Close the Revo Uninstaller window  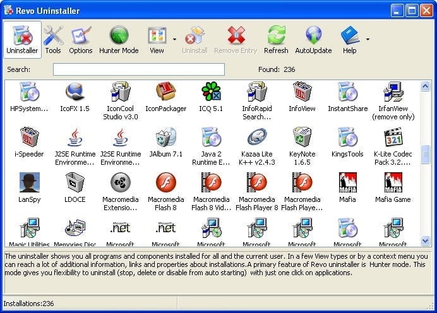(x=426, y=11)
